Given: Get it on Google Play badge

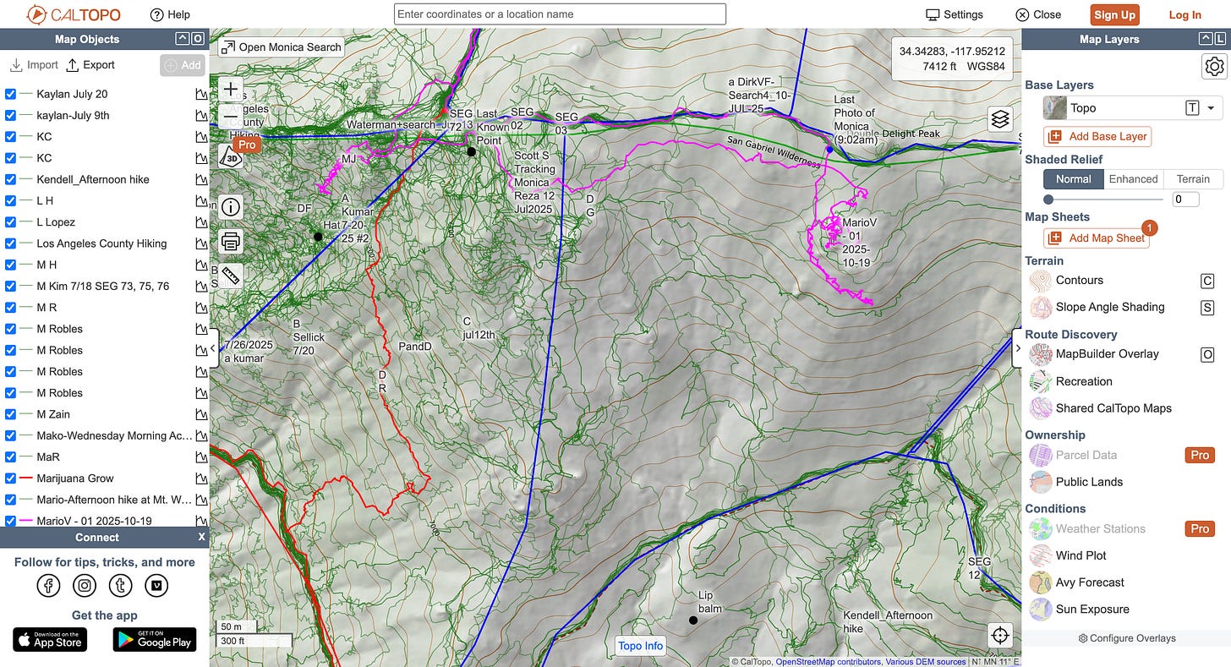Looking at the screenshot, I should [155, 639].
